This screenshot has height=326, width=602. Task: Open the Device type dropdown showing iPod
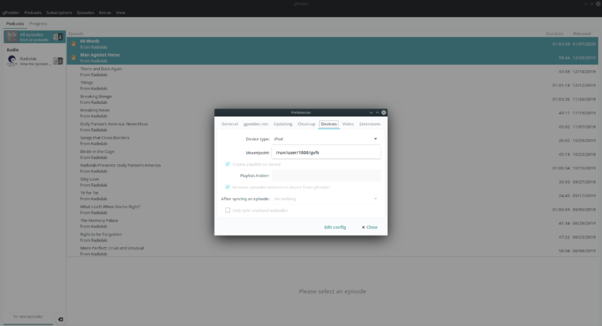(x=326, y=139)
